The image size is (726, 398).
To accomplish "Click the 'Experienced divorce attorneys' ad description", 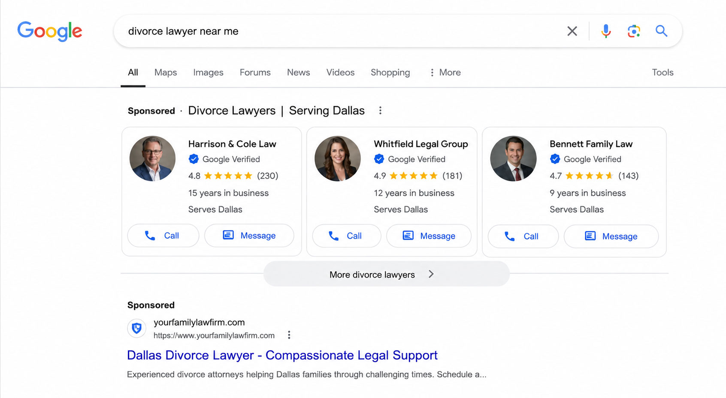I will pos(307,374).
